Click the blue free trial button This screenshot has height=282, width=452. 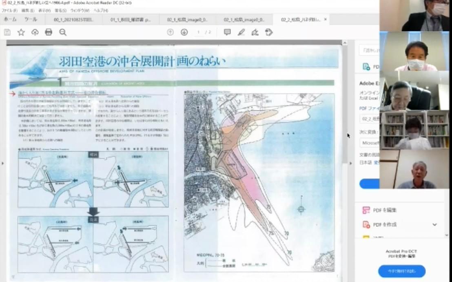click(x=401, y=271)
